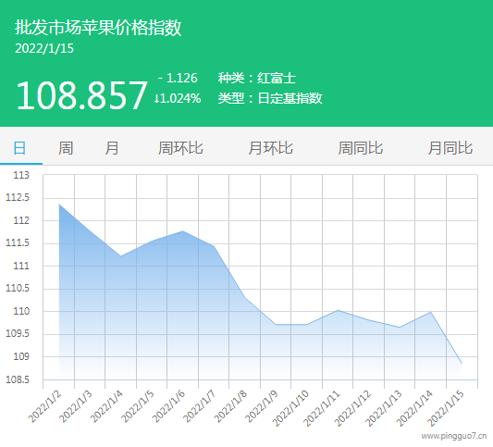Select the 周 weekly tab
The height and width of the screenshot is (447, 493).
pos(66,148)
